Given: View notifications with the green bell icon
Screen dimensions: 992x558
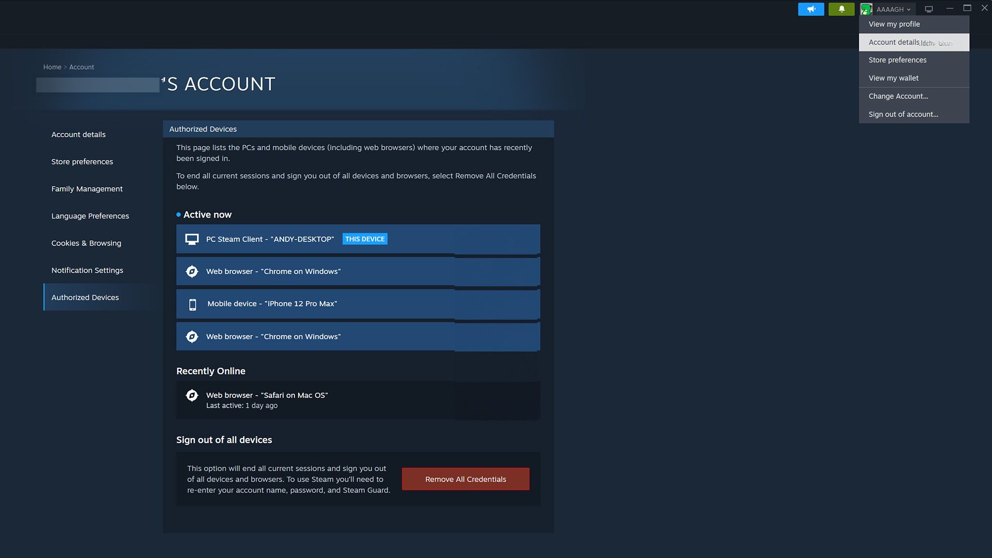Looking at the screenshot, I should [x=841, y=9].
